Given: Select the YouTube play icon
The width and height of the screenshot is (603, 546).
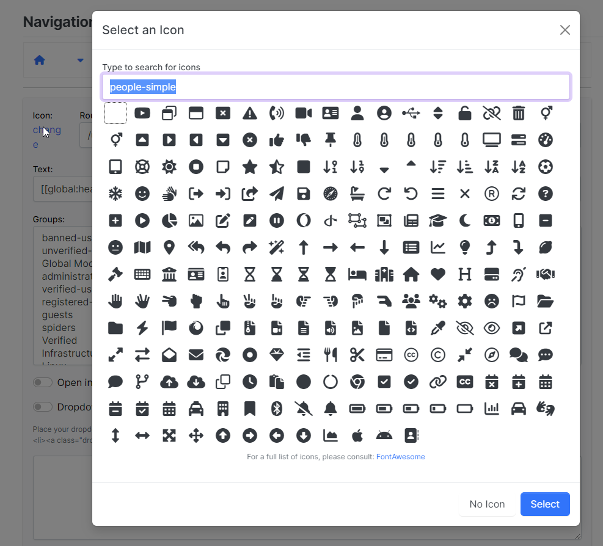Looking at the screenshot, I should 142,113.
